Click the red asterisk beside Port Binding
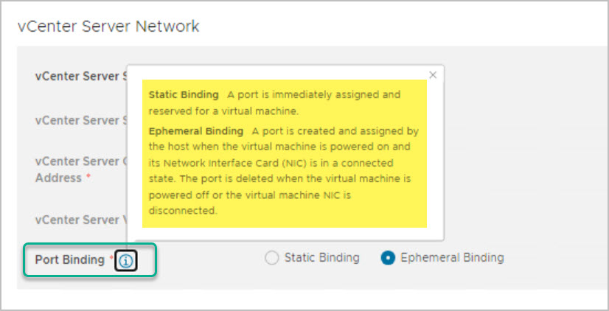 point(111,259)
